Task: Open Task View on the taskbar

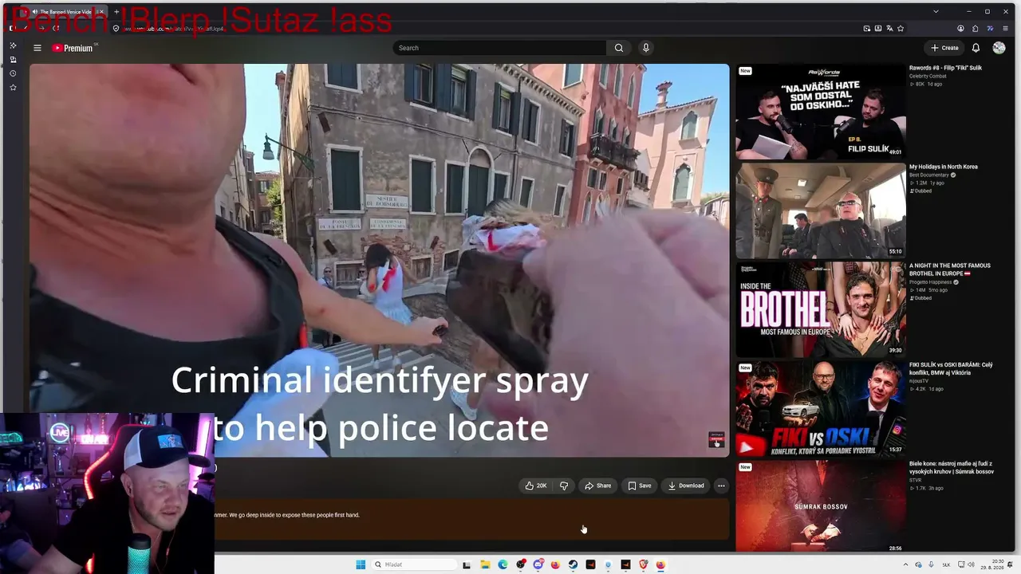Action: (x=467, y=564)
